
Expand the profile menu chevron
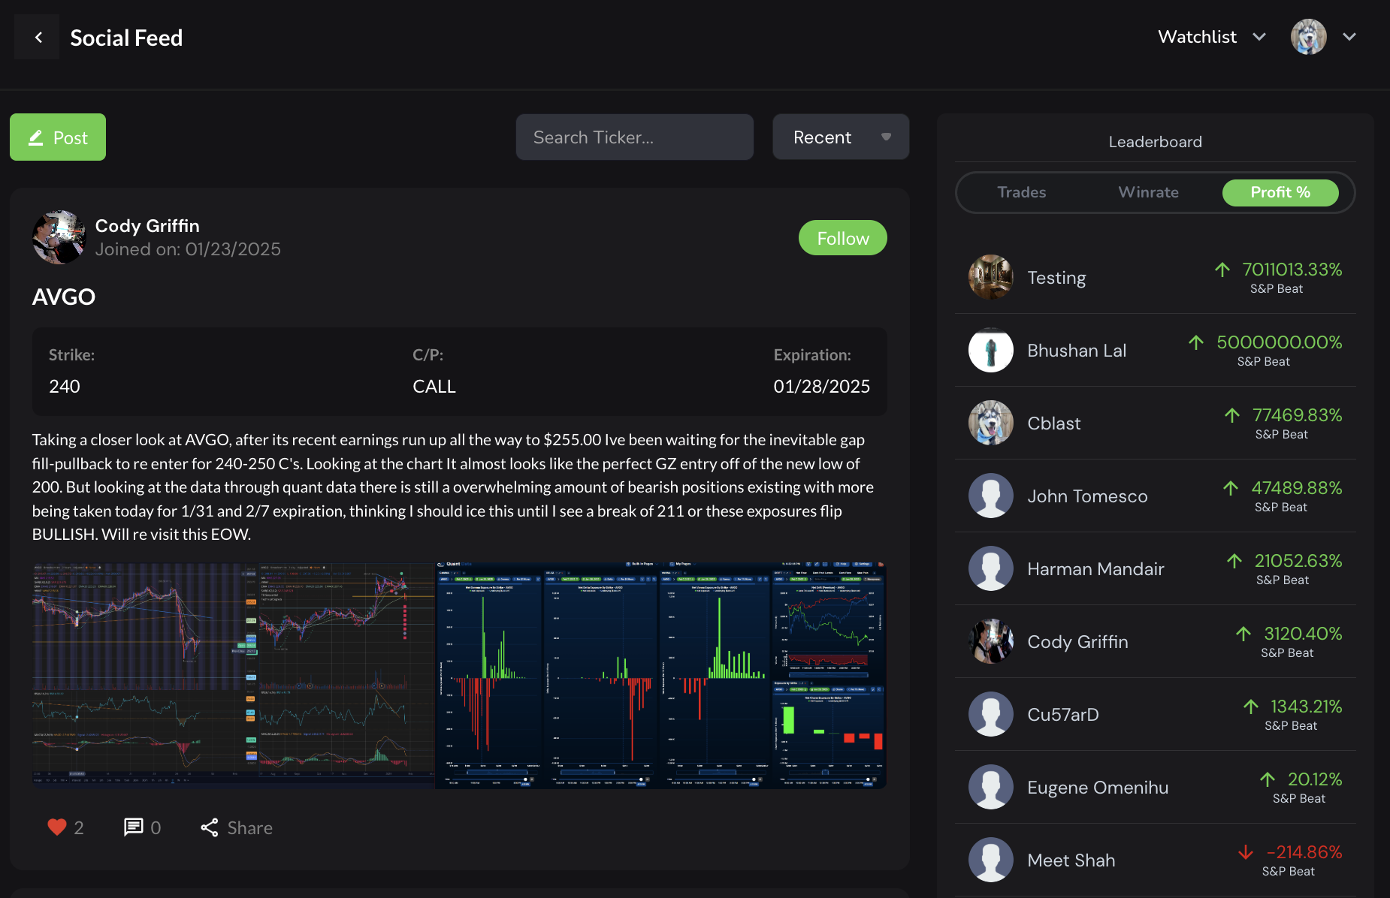point(1349,37)
